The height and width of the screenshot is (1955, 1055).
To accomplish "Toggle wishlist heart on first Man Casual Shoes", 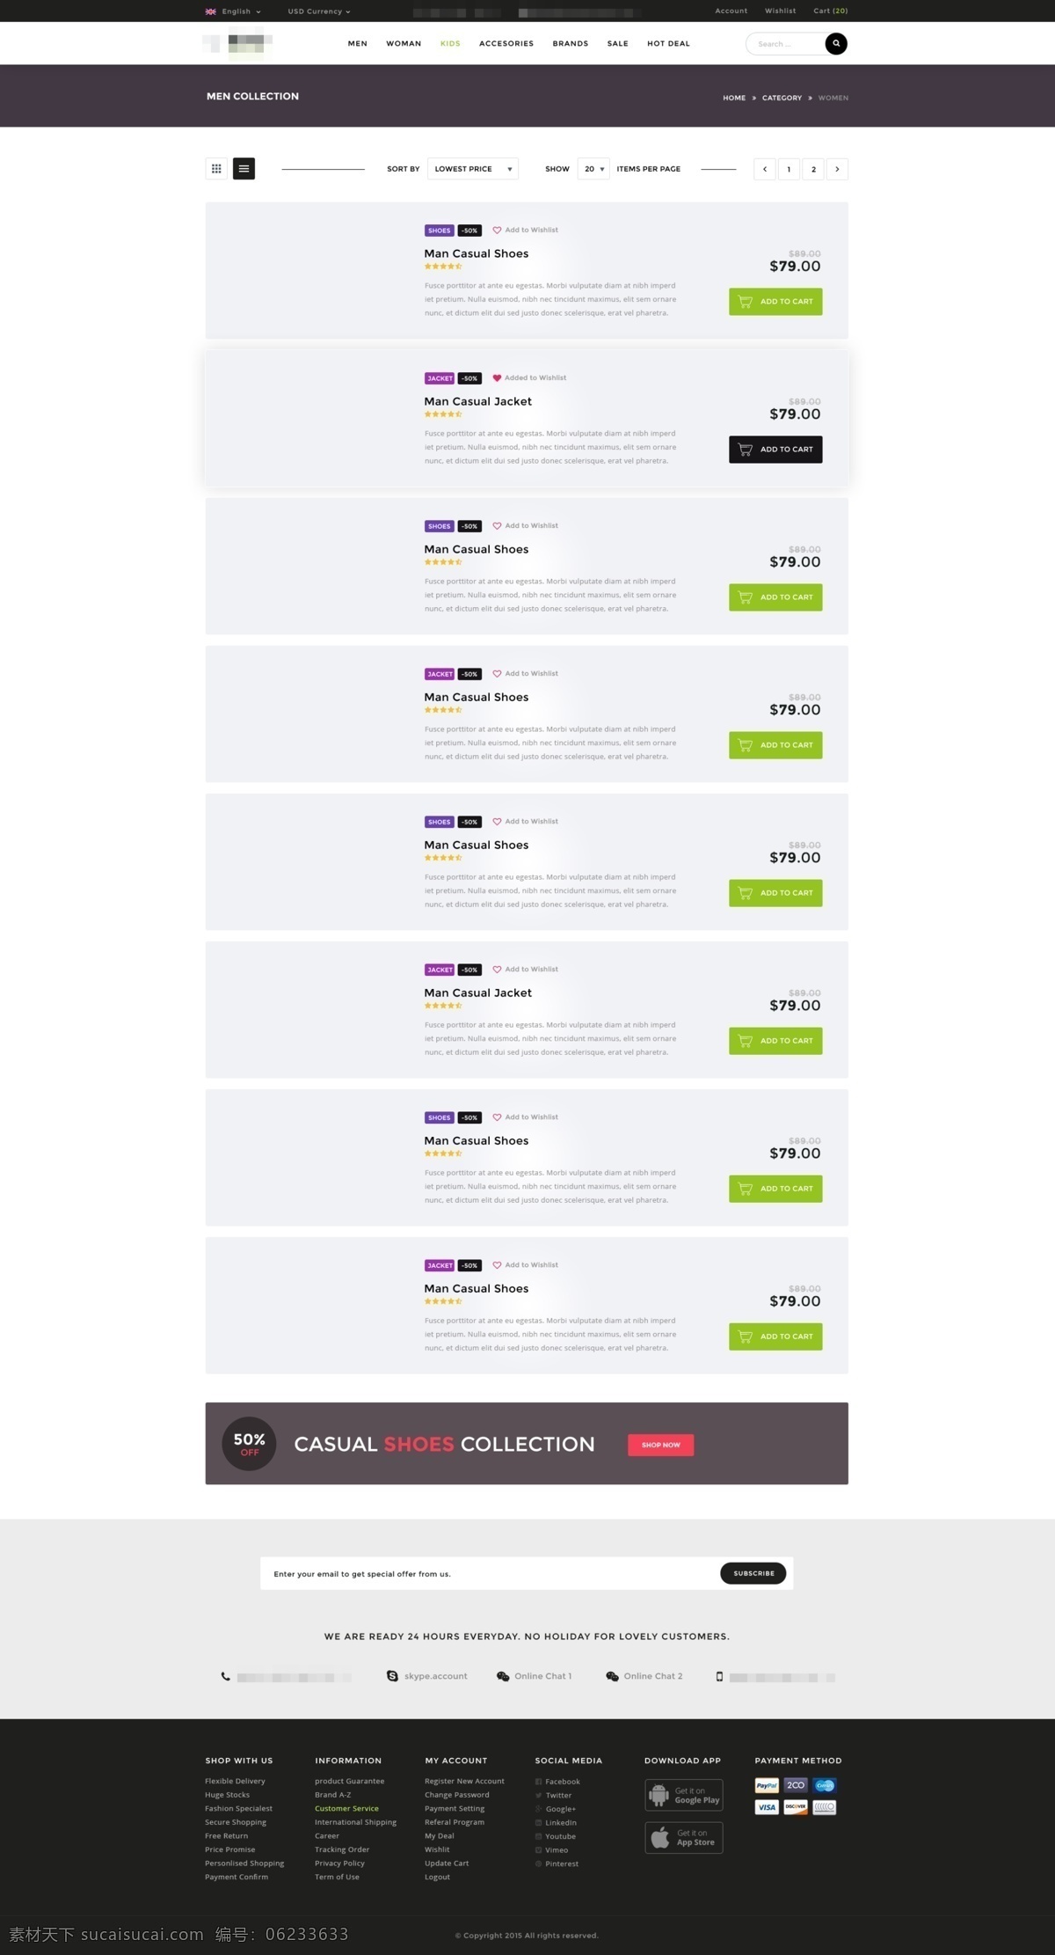I will click(497, 231).
